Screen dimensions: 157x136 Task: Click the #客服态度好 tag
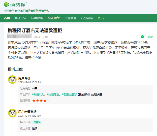point(69,94)
